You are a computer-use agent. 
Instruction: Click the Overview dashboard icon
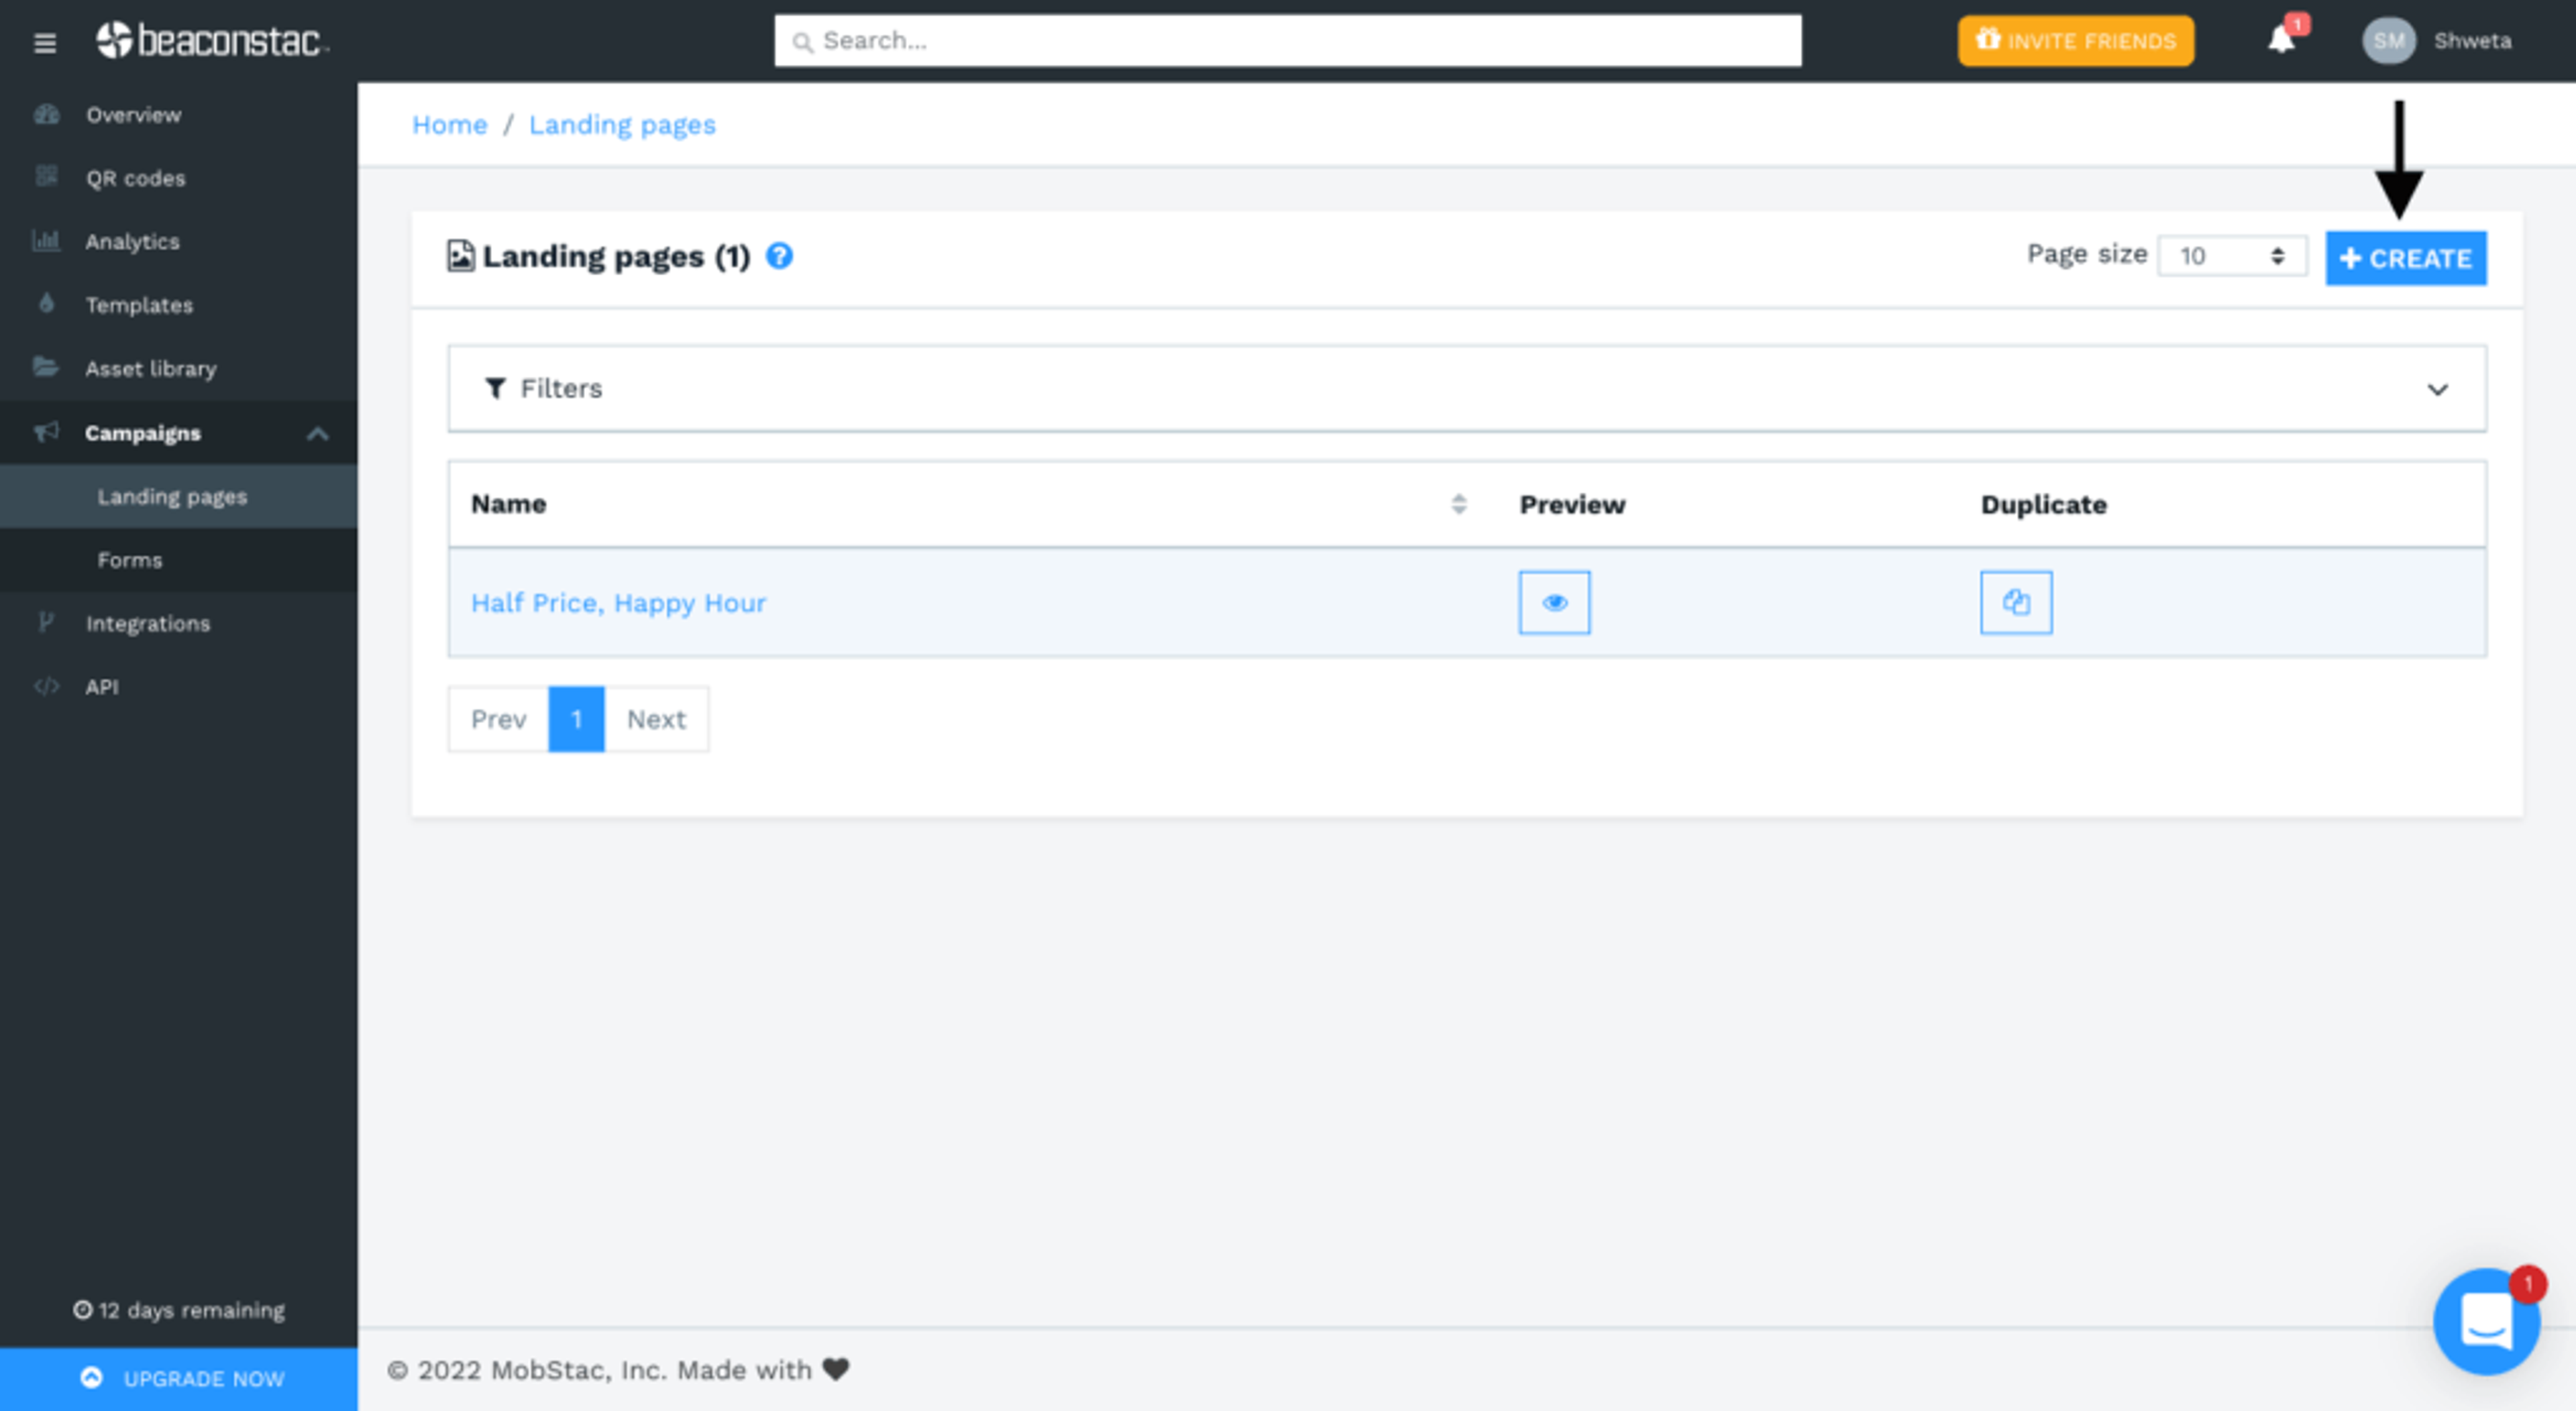pyautogui.click(x=46, y=114)
